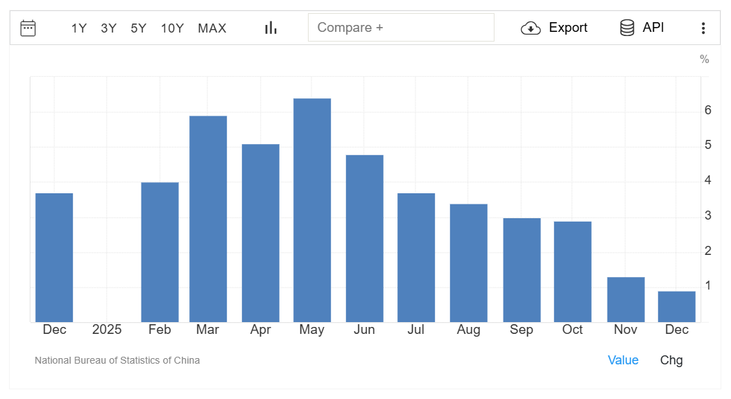The width and height of the screenshot is (731, 399).
Task: Open the calendar date range picker
Action: (28, 28)
